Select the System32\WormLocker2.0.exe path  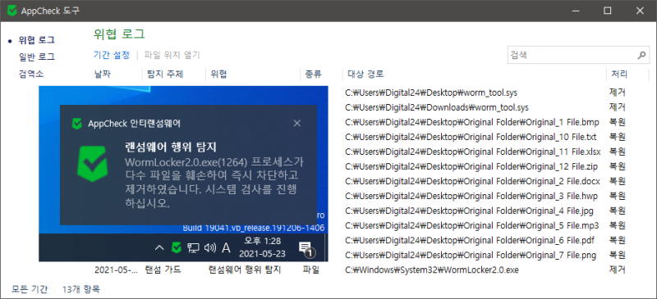[x=432, y=270]
